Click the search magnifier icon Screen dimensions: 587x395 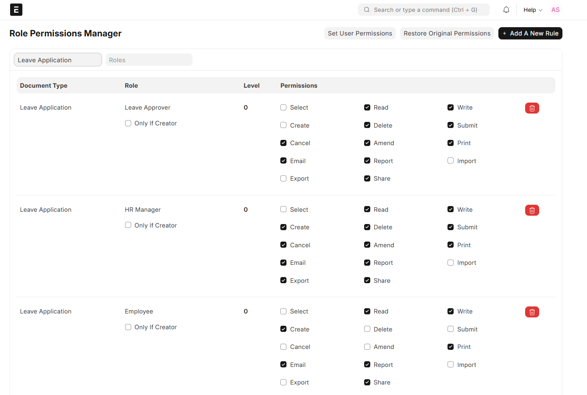click(x=366, y=9)
